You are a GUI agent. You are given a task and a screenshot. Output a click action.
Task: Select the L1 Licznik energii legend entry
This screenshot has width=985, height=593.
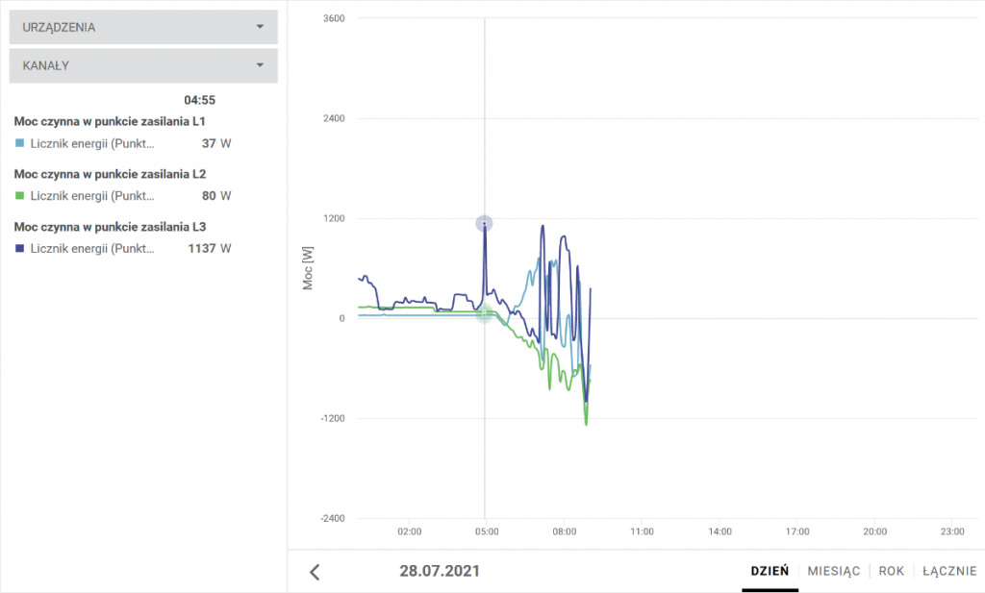point(92,143)
